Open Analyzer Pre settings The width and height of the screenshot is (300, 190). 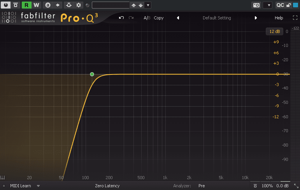(202, 186)
